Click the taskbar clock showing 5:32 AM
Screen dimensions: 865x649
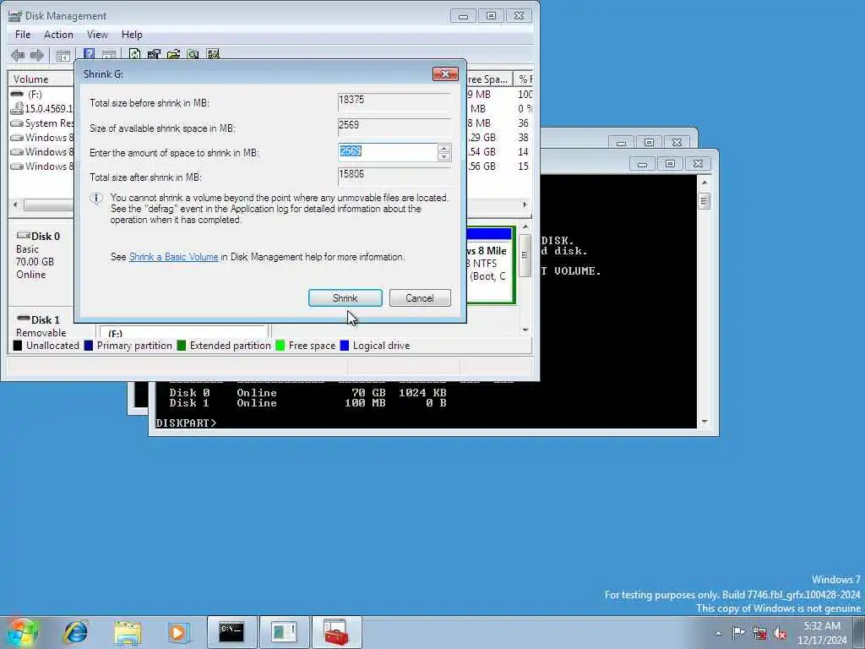(x=821, y=632)
